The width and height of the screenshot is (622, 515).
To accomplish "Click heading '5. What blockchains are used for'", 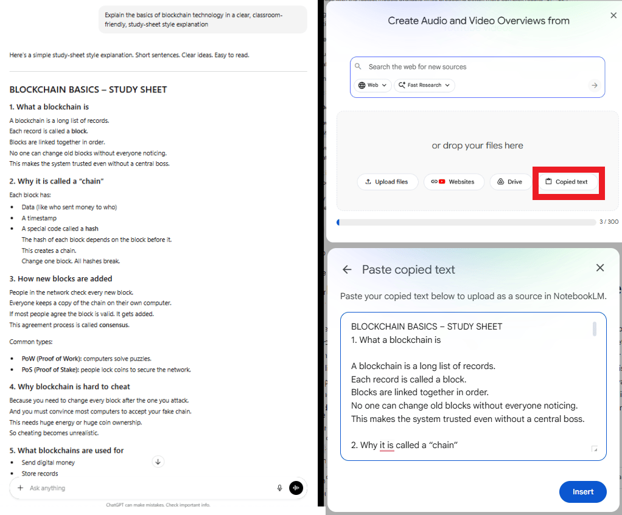I will (67, 451).
